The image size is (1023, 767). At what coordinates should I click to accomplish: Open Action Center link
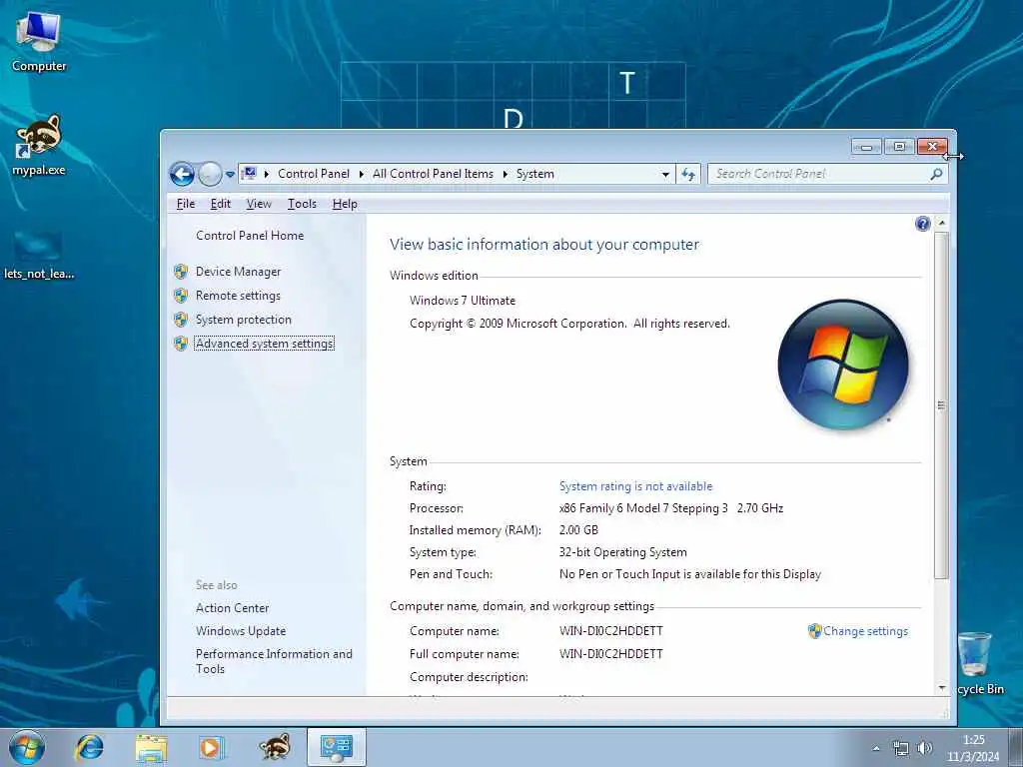[232, 608]
